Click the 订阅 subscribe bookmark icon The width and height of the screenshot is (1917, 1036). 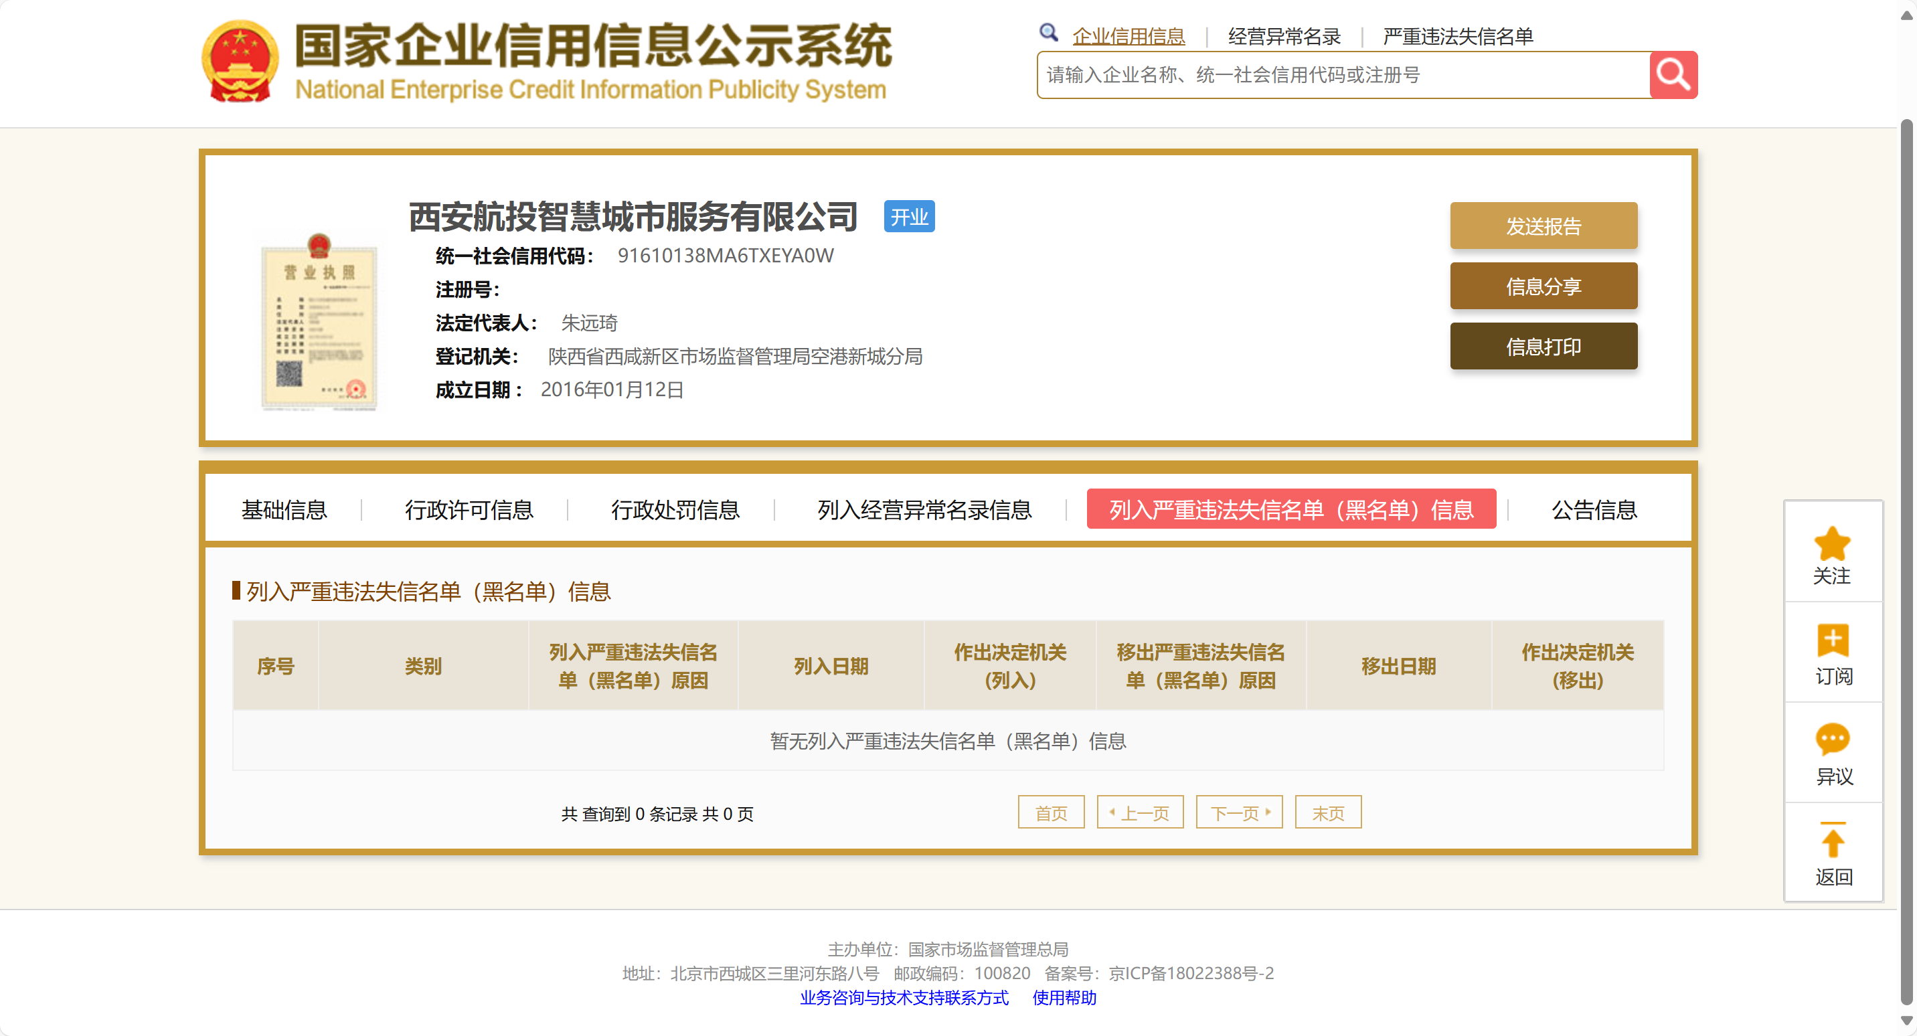(x=1832, y=640)
